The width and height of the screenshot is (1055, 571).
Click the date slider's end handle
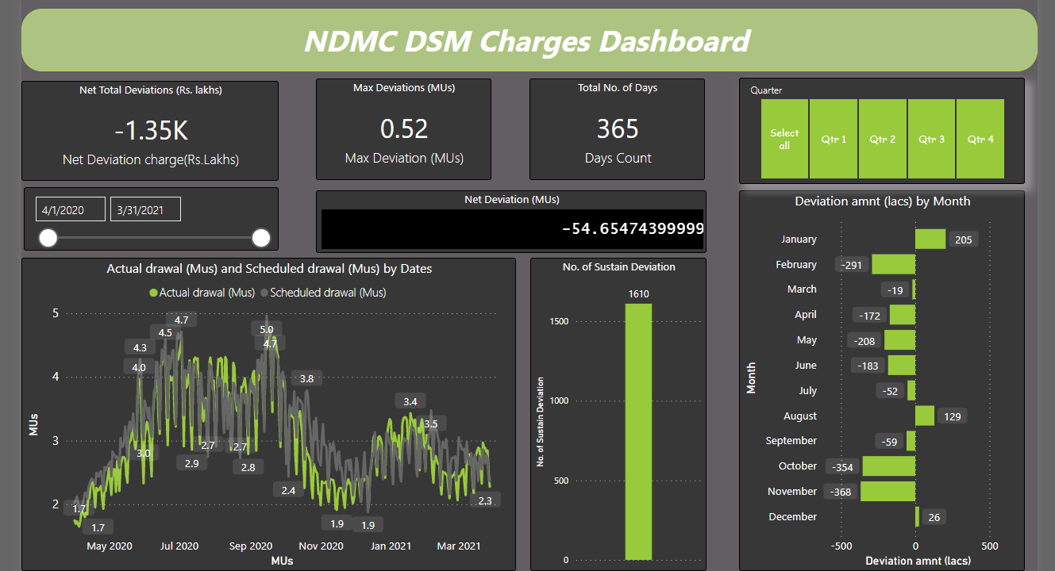point(261,238)
